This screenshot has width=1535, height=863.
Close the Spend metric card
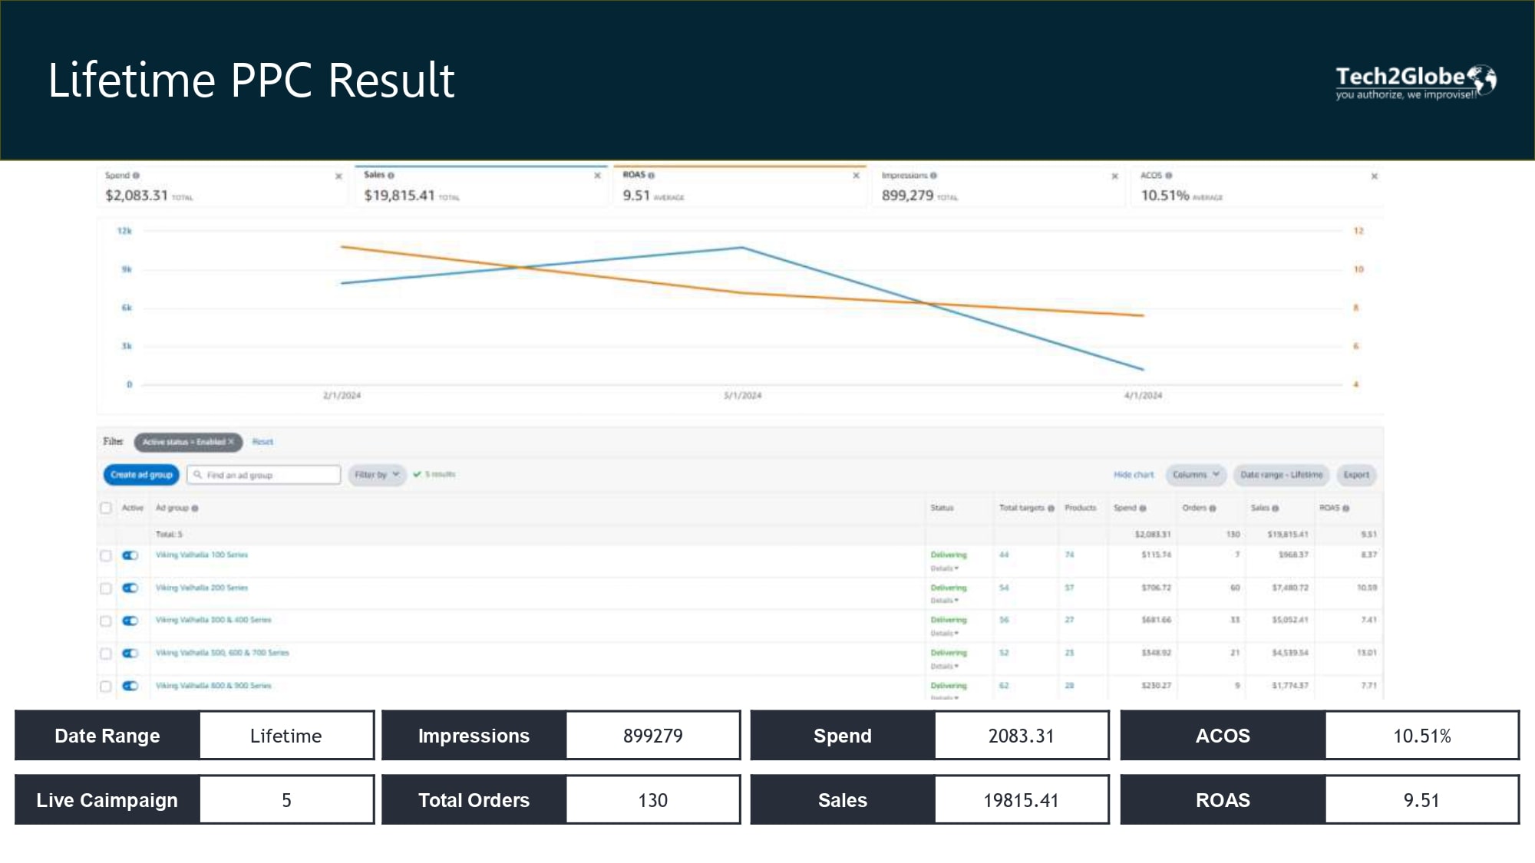338,176
